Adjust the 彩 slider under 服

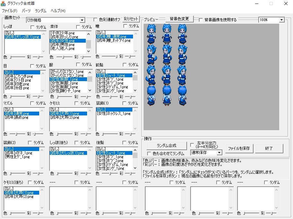point(86,97)
